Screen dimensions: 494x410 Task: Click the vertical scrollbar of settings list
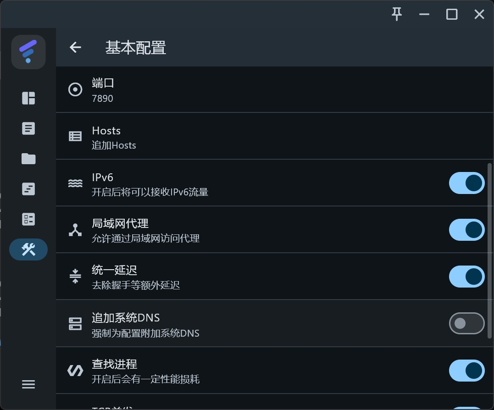click(490, 250)
